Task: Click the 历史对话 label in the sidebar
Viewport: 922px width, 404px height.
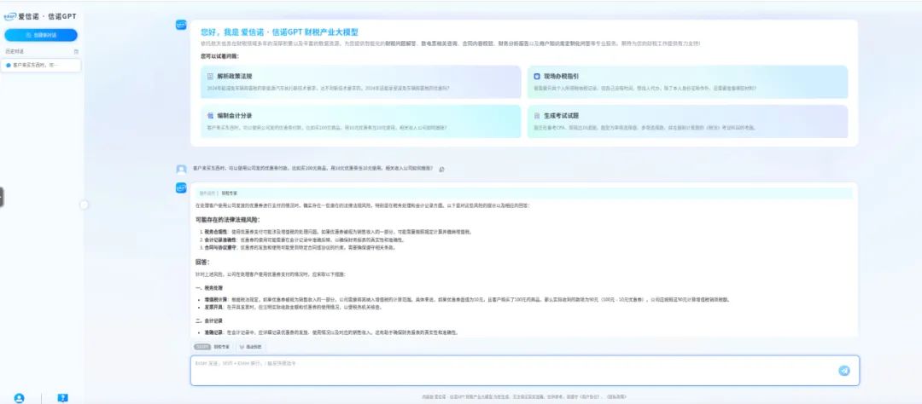Action: click(x=15, y=52)
